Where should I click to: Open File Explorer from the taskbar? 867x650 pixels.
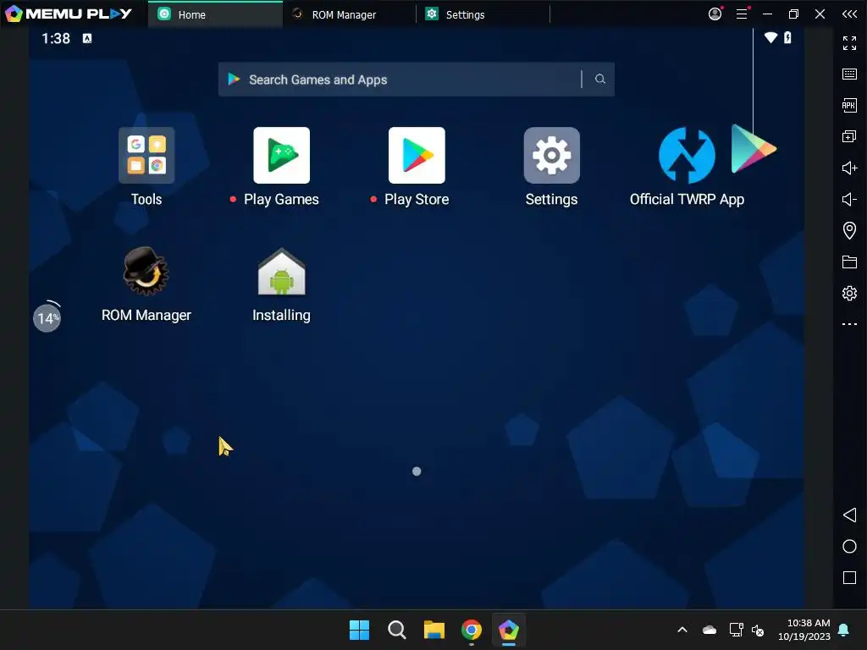(x=434, y=630)
